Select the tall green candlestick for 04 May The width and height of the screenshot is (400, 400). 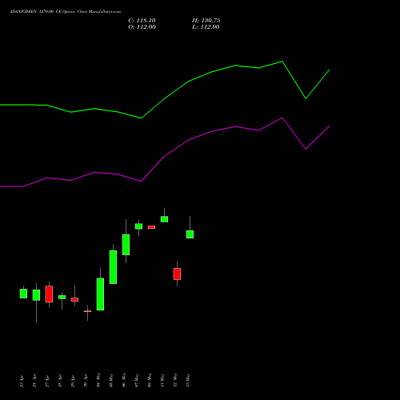(x=100, y=294)
